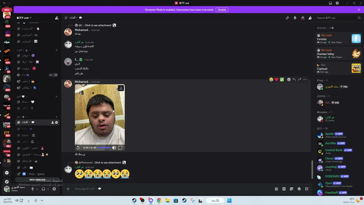The height and width of the screenshot is (205, 364).
Task: Open the ARABIC server icon
Action: point(7,124)
